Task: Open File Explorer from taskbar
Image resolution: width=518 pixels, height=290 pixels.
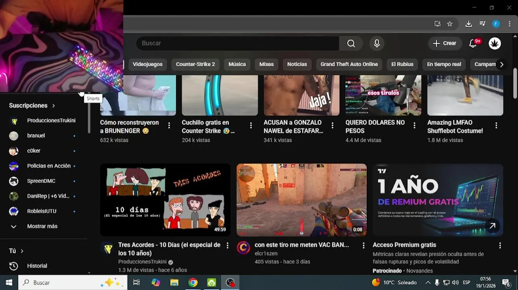Action: coord(174,283)
